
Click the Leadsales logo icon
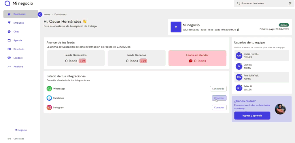[7, 3]
